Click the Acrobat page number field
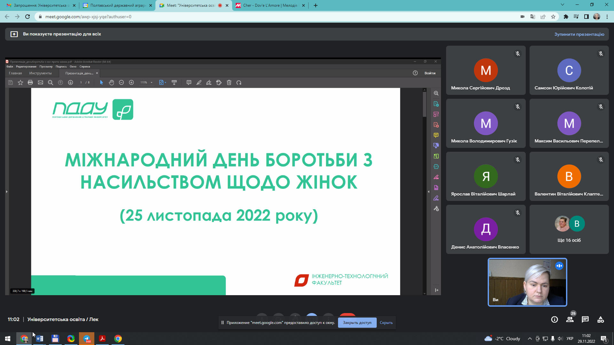614x345 pixels. tap(81, 82)
